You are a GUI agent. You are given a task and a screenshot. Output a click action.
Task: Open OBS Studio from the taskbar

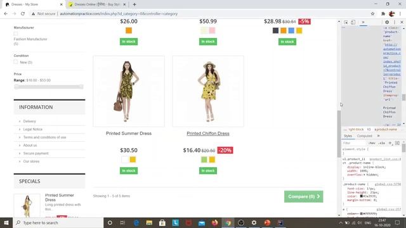tap(241, 222)
